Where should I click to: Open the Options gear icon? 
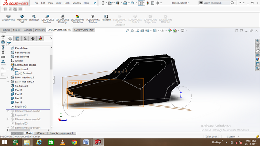pos(157,3)
